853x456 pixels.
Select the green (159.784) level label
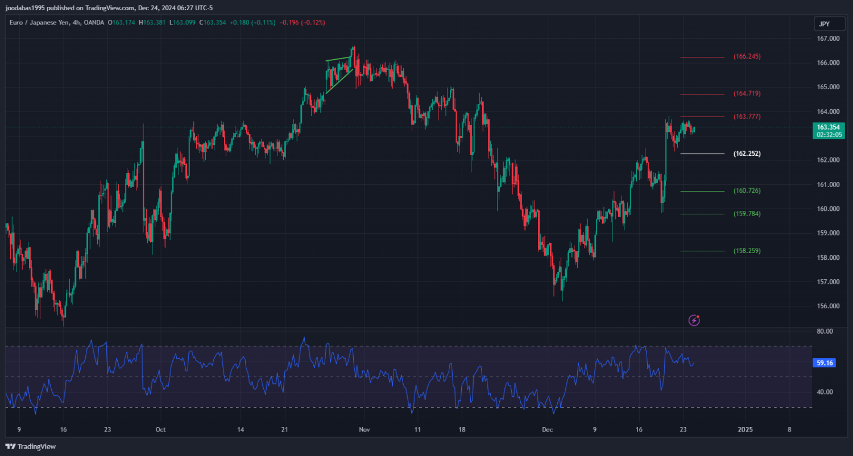tap(747, 214)
